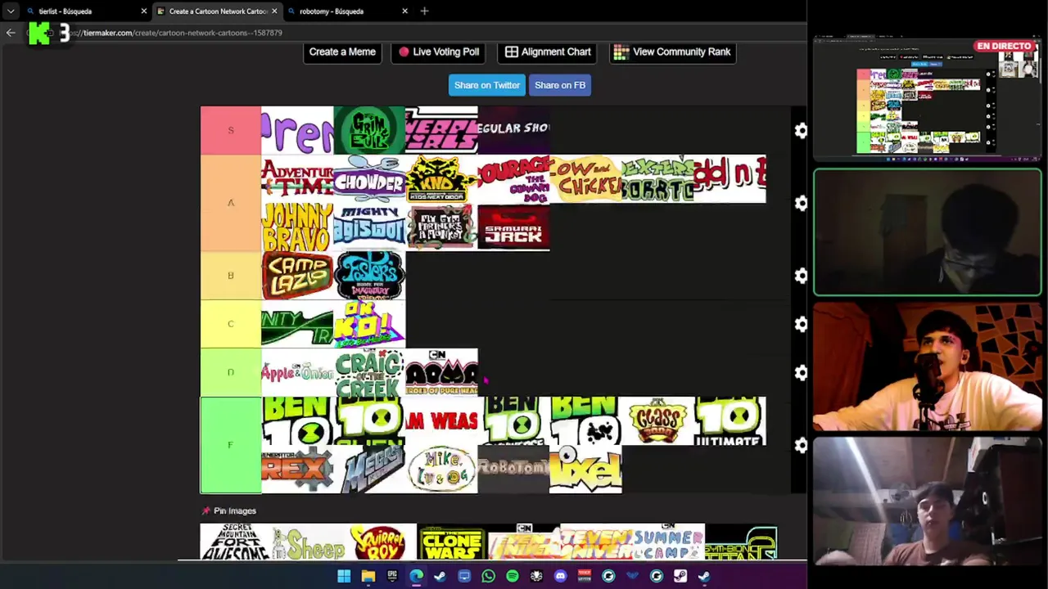The image size is (1048, 589).
Task: Switch to the tierlist - Búsqueda tab
Action: (86, 11)
